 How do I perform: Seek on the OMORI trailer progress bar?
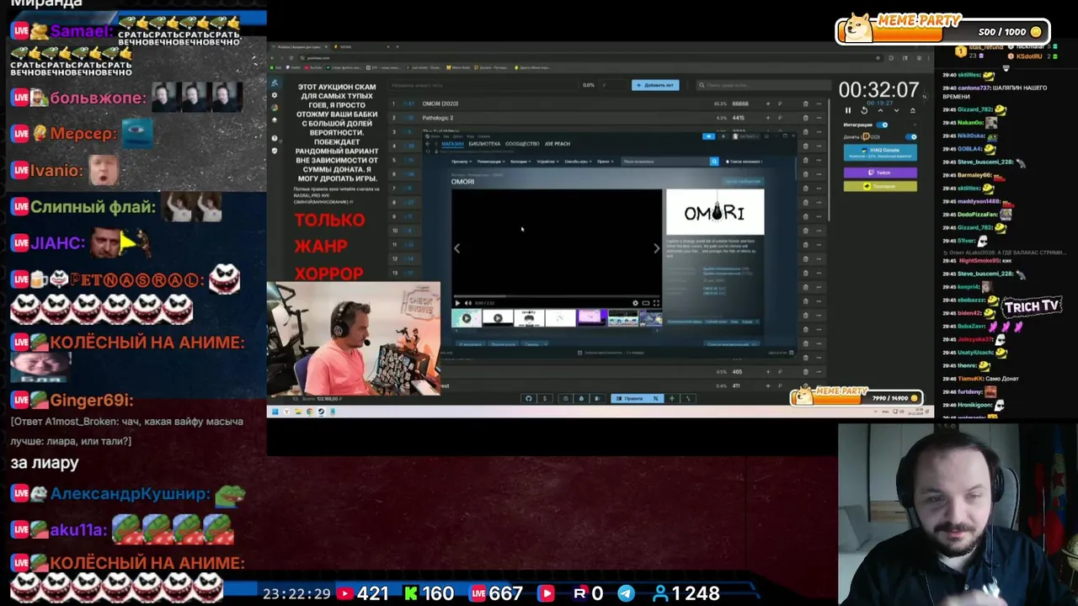(557, 296)
